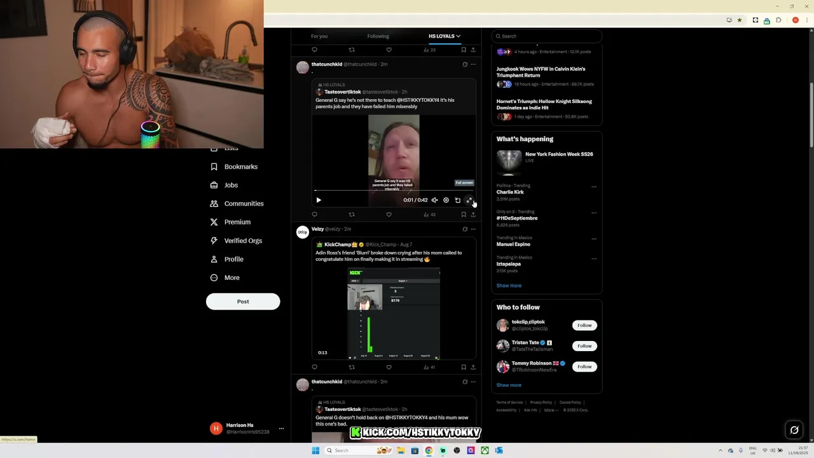Show more trending topics

(509, 286)
